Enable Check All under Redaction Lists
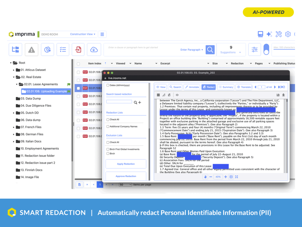This screenshot has width=302, height=227. [108, 119]
